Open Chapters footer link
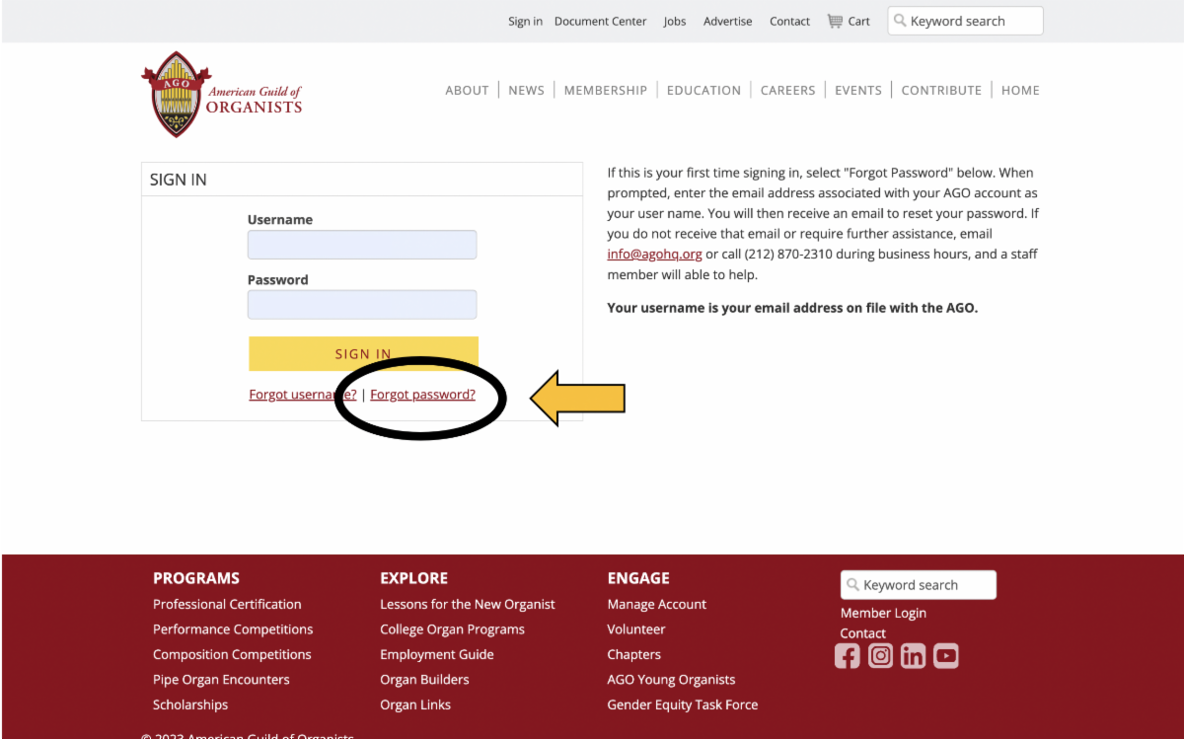 [634, 655]
